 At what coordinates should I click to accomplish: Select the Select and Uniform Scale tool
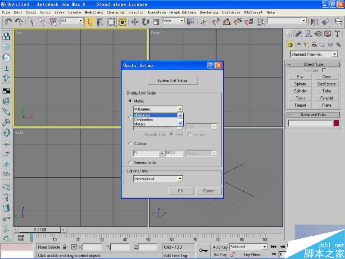(156, 22)
